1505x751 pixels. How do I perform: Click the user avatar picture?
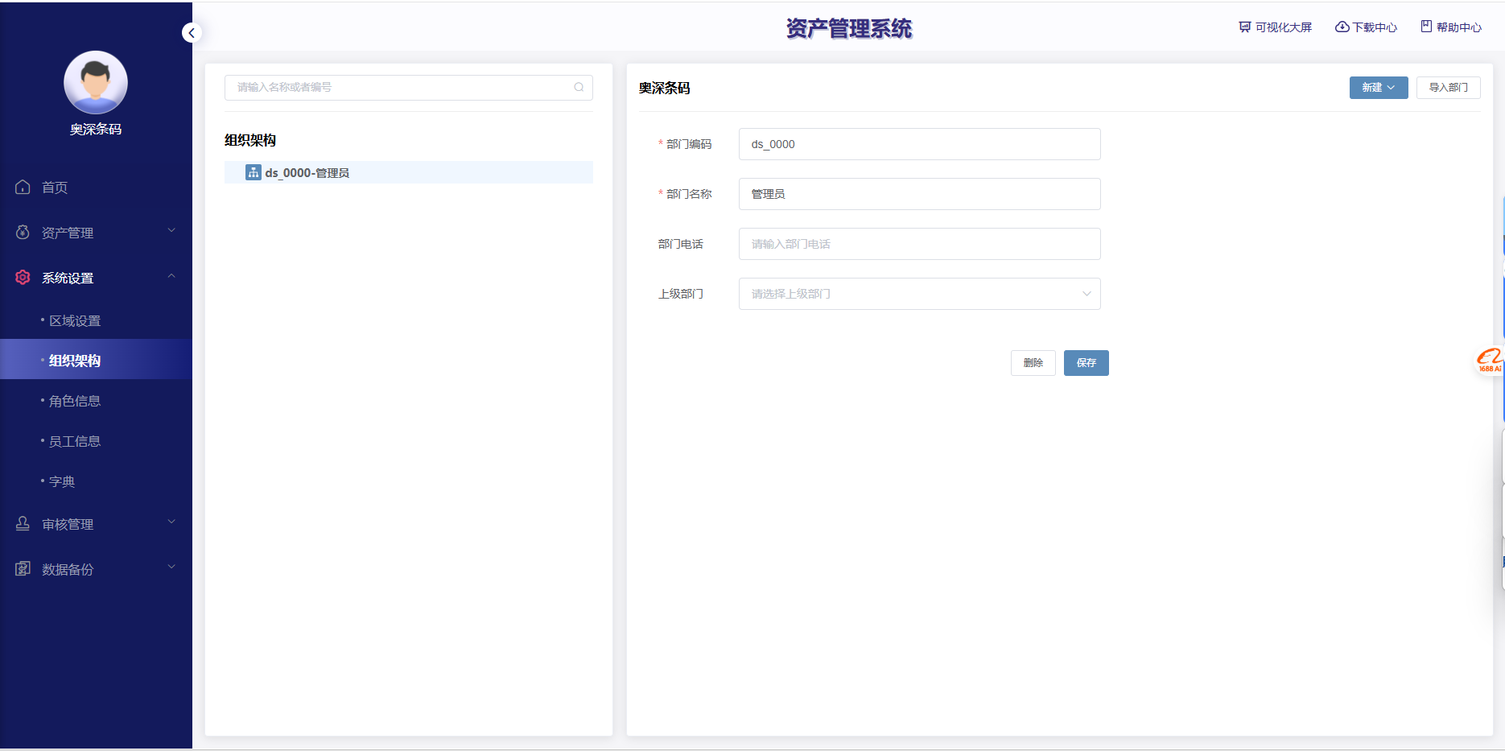pos(96,83)
